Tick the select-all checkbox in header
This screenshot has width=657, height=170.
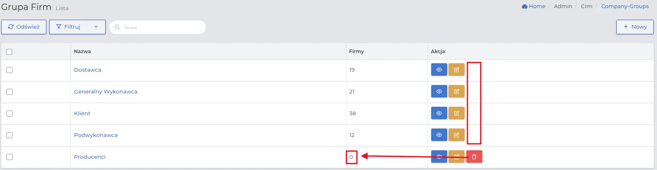click(9, 52)
